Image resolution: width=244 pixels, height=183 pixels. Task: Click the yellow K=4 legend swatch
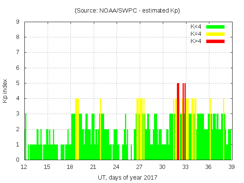coord(215,34)
